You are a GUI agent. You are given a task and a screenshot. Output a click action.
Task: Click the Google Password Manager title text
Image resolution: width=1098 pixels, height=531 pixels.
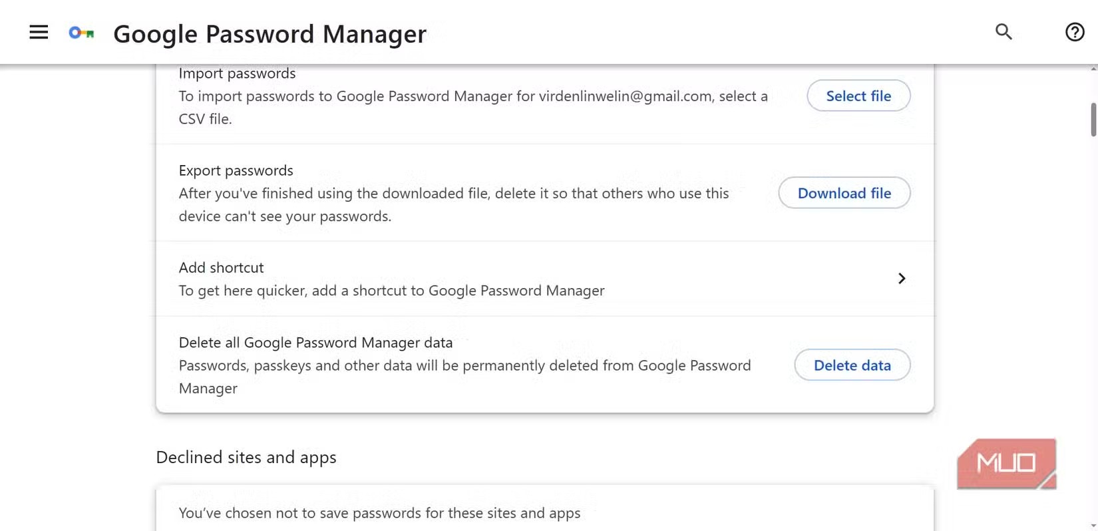click(270, 34)
